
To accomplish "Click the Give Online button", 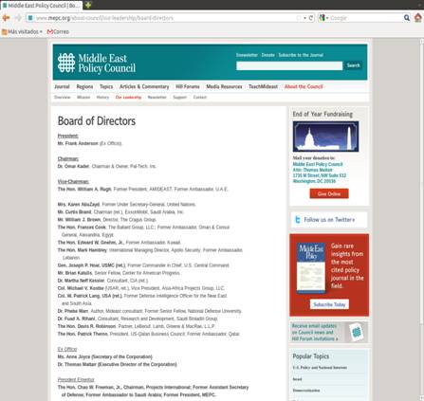I will tap(329, 193).
